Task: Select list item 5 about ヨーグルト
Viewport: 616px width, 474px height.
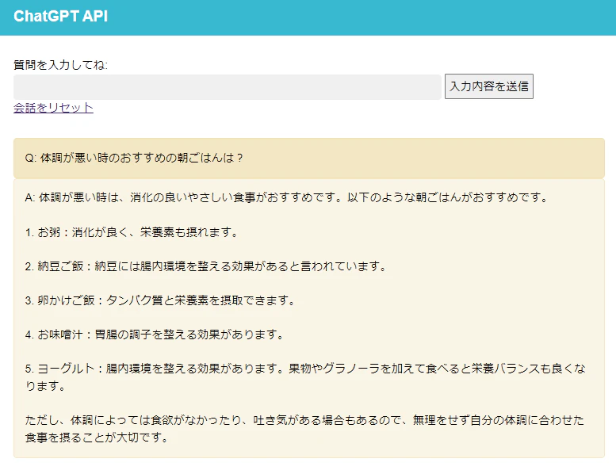Action: tap(305, 377)
